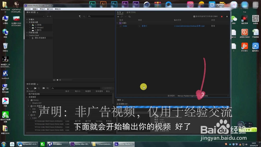Stop the queue with the red stop button
This screenshot has height=147, width=261.
click(222, 16)
